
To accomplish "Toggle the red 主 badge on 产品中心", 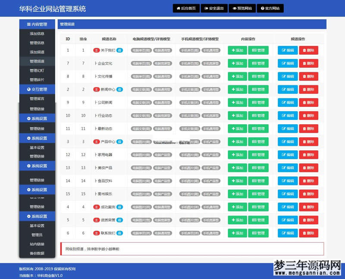I will pos(96,141).
